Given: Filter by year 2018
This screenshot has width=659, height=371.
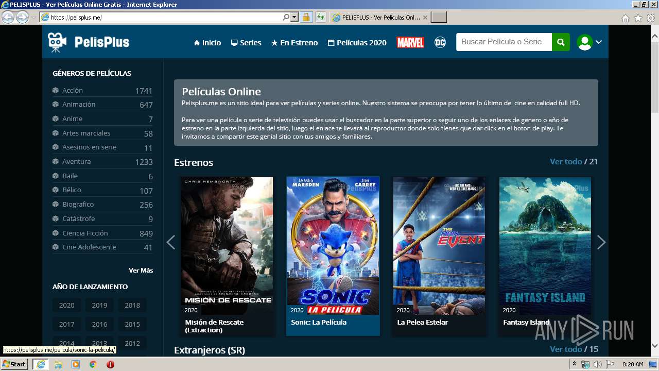Looking at the screenshot, I should (x=132, y=305).
